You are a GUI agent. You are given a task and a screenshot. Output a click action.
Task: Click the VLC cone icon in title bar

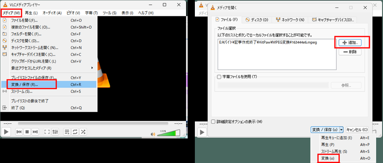click(5, 4)
